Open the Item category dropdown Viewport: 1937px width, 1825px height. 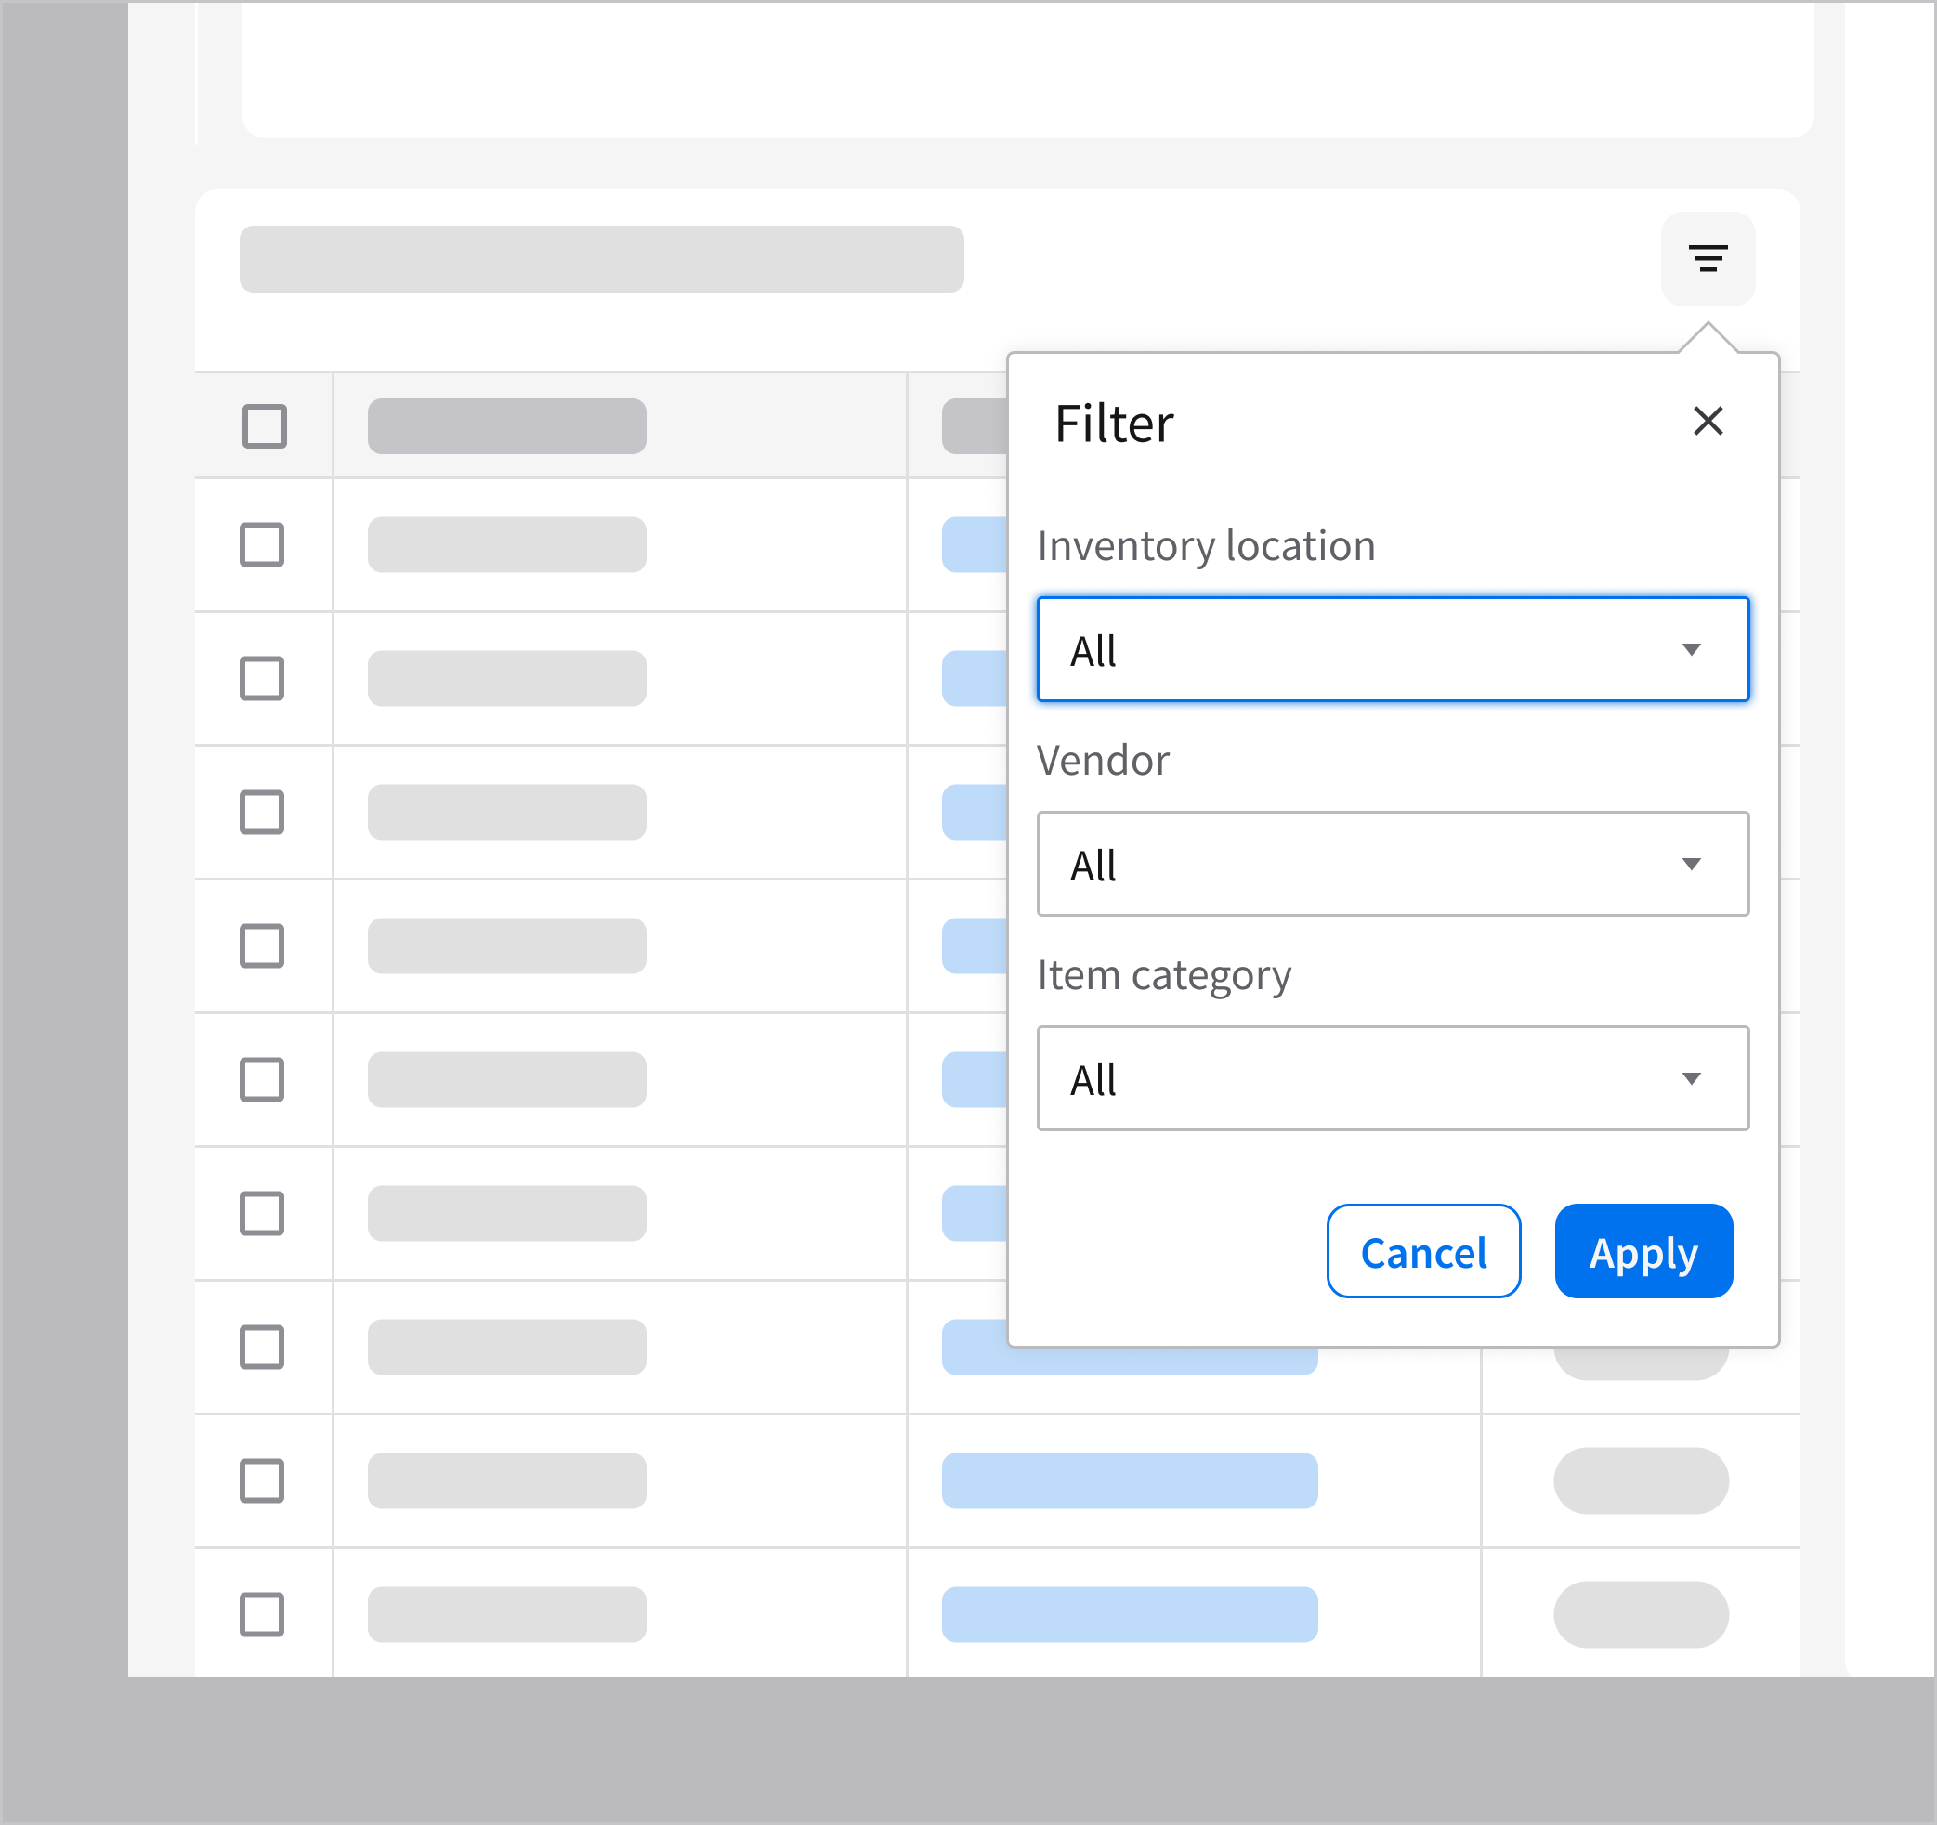pyautogui.click(x=1392, y=1078)
